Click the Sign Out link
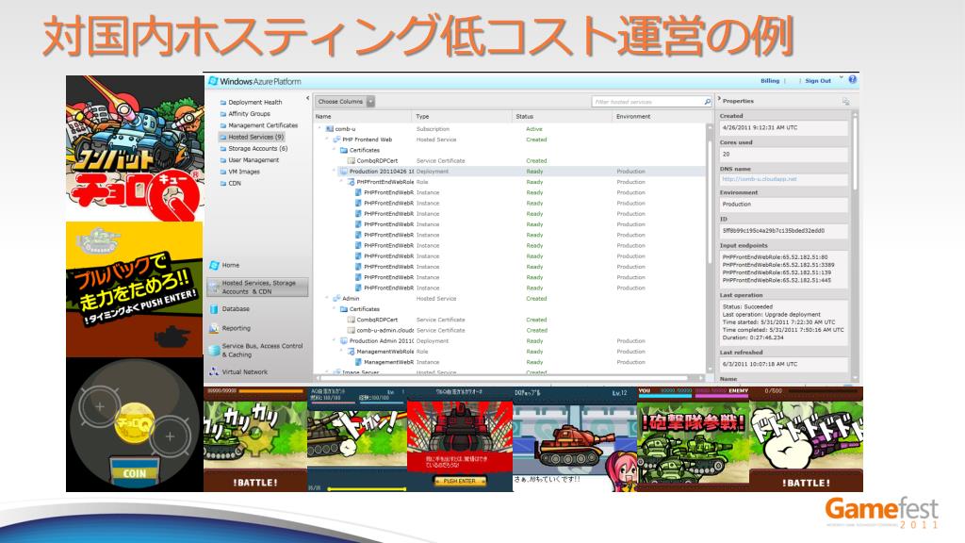 point(818,81)
